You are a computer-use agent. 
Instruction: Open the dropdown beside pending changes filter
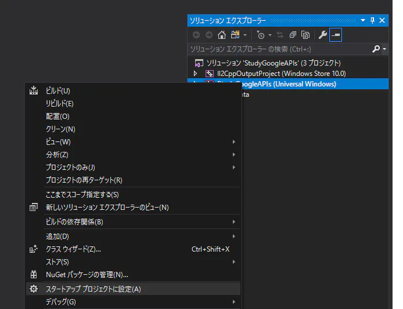(x=270, y=35)
